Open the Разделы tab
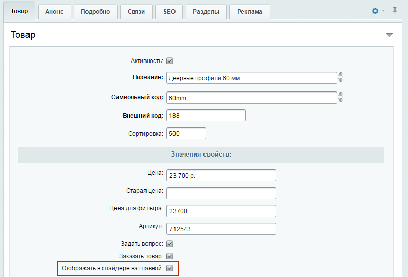The height and width of the screenshot is (277, 408). (206, 12)
